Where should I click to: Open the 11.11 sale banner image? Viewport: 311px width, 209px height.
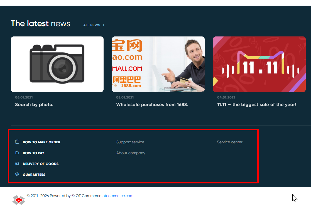[x=259, y=64]
